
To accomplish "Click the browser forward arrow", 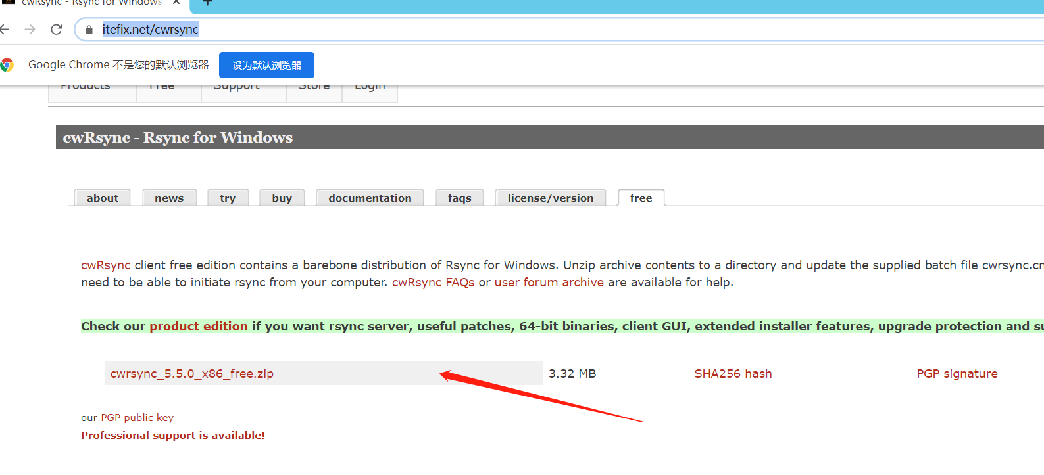I will [30, 29].
